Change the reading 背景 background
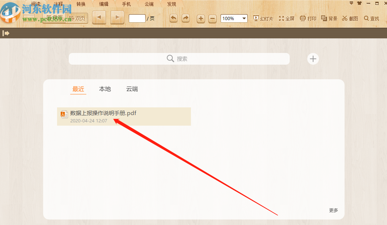Screen dimensions: 387x225 tap(329, 18)
